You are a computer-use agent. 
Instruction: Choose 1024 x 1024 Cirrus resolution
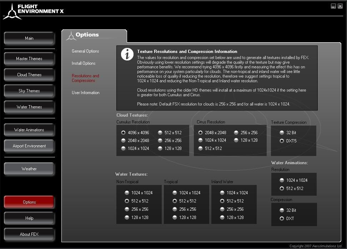[201, 140]
